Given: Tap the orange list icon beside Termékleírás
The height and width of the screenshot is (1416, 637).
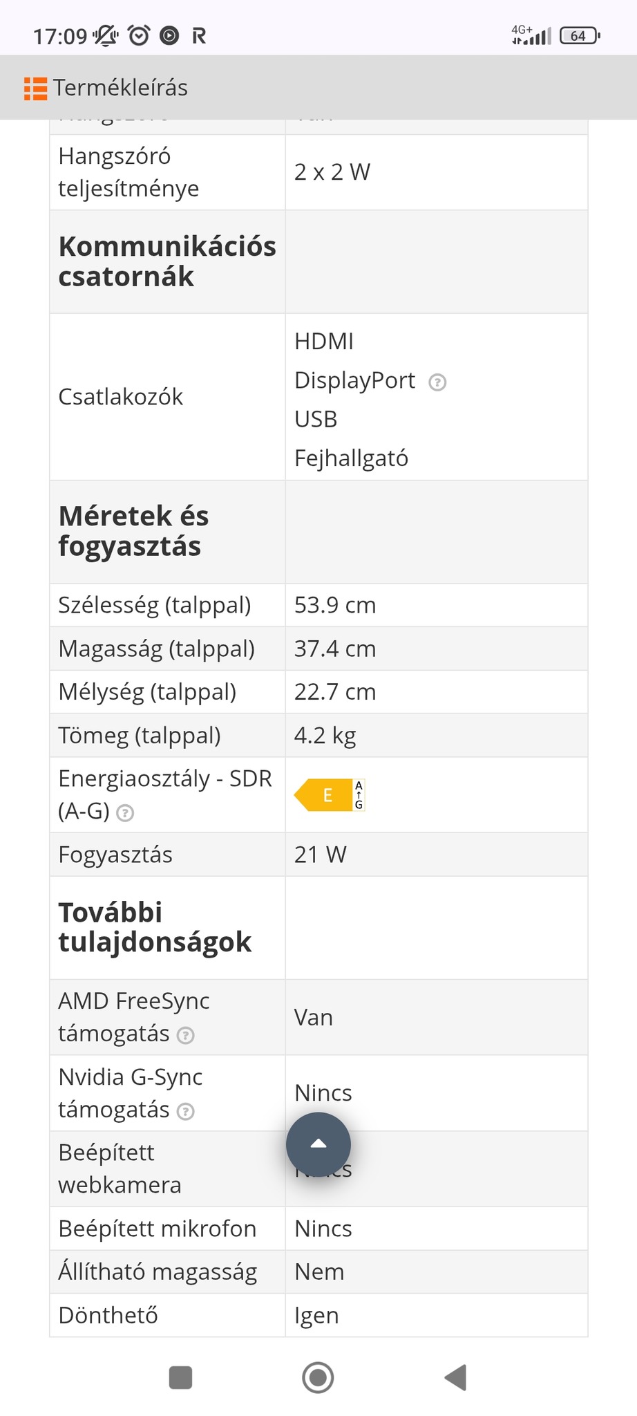Looking at the screenshot, I should coord(35,88).
